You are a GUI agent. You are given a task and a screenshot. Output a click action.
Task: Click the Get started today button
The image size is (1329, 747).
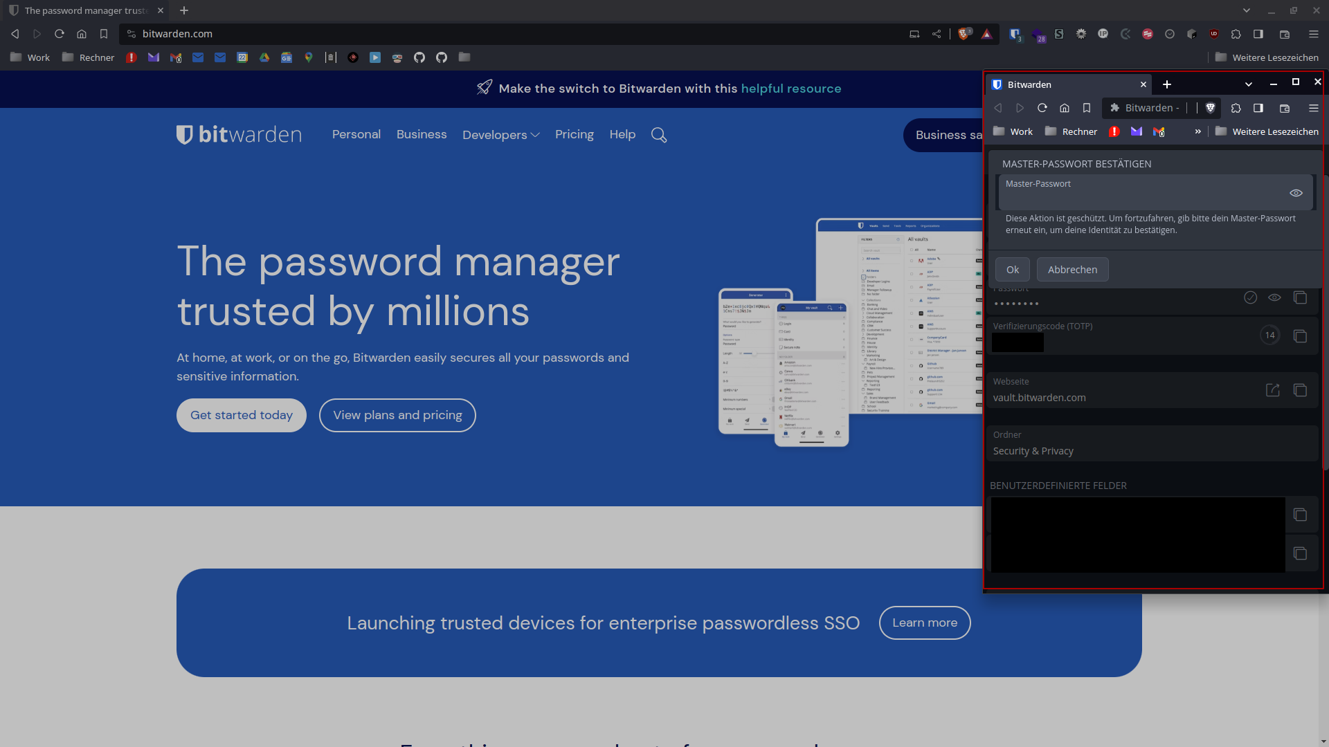pos(241,415)
